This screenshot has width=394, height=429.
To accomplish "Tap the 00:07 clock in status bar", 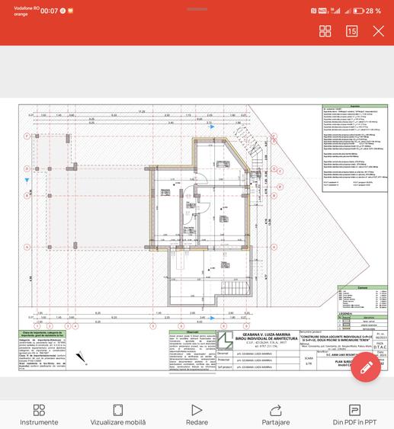I will (x=49, y=11).
